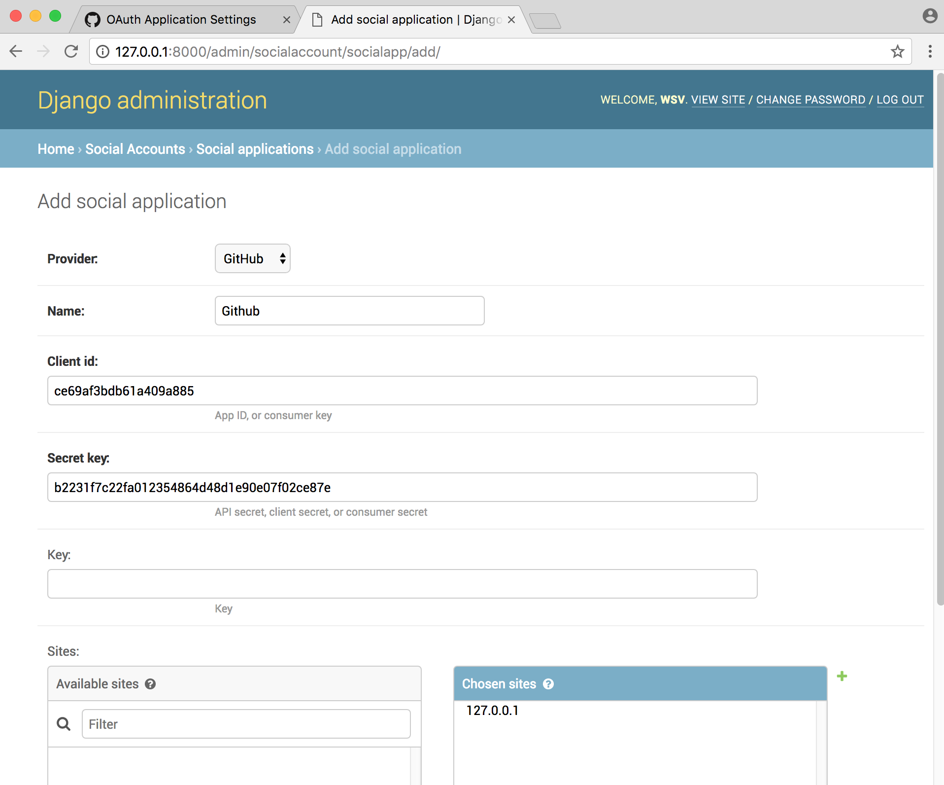Bookmark page using the star icon
Screen dimensions: 944x785
point(897,51)
